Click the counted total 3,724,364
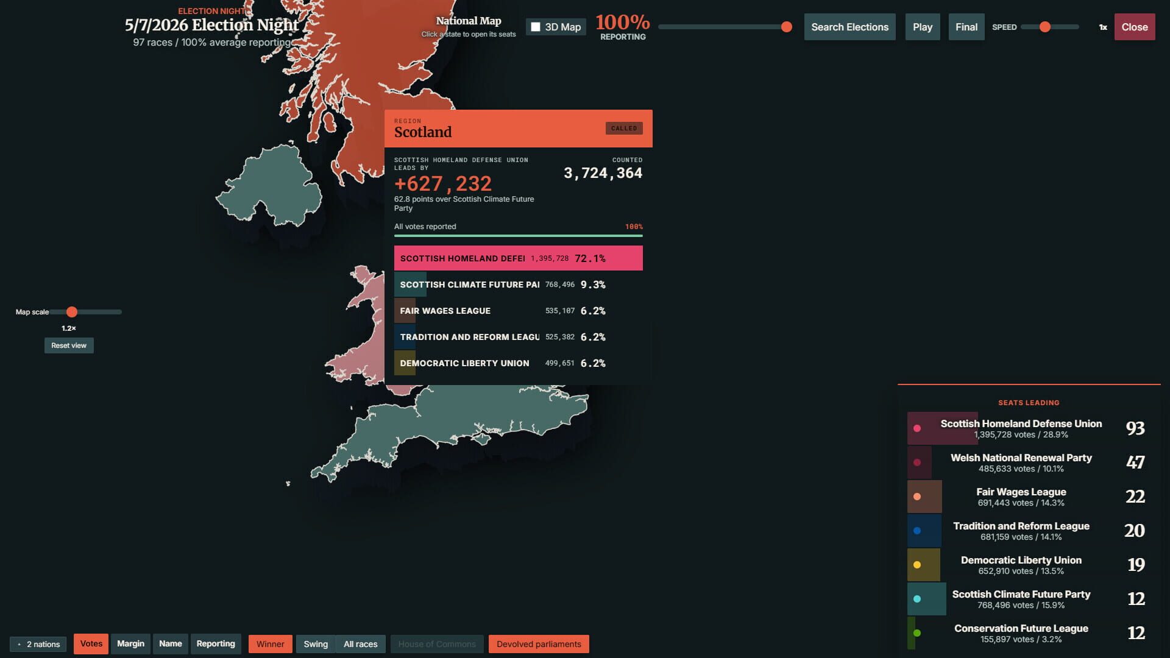The width and height of the screenshot is (1170, 658). click(x=603, y=173)
